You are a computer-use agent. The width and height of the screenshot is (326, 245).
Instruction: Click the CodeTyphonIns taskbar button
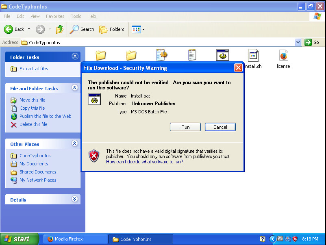coord(141,239)
